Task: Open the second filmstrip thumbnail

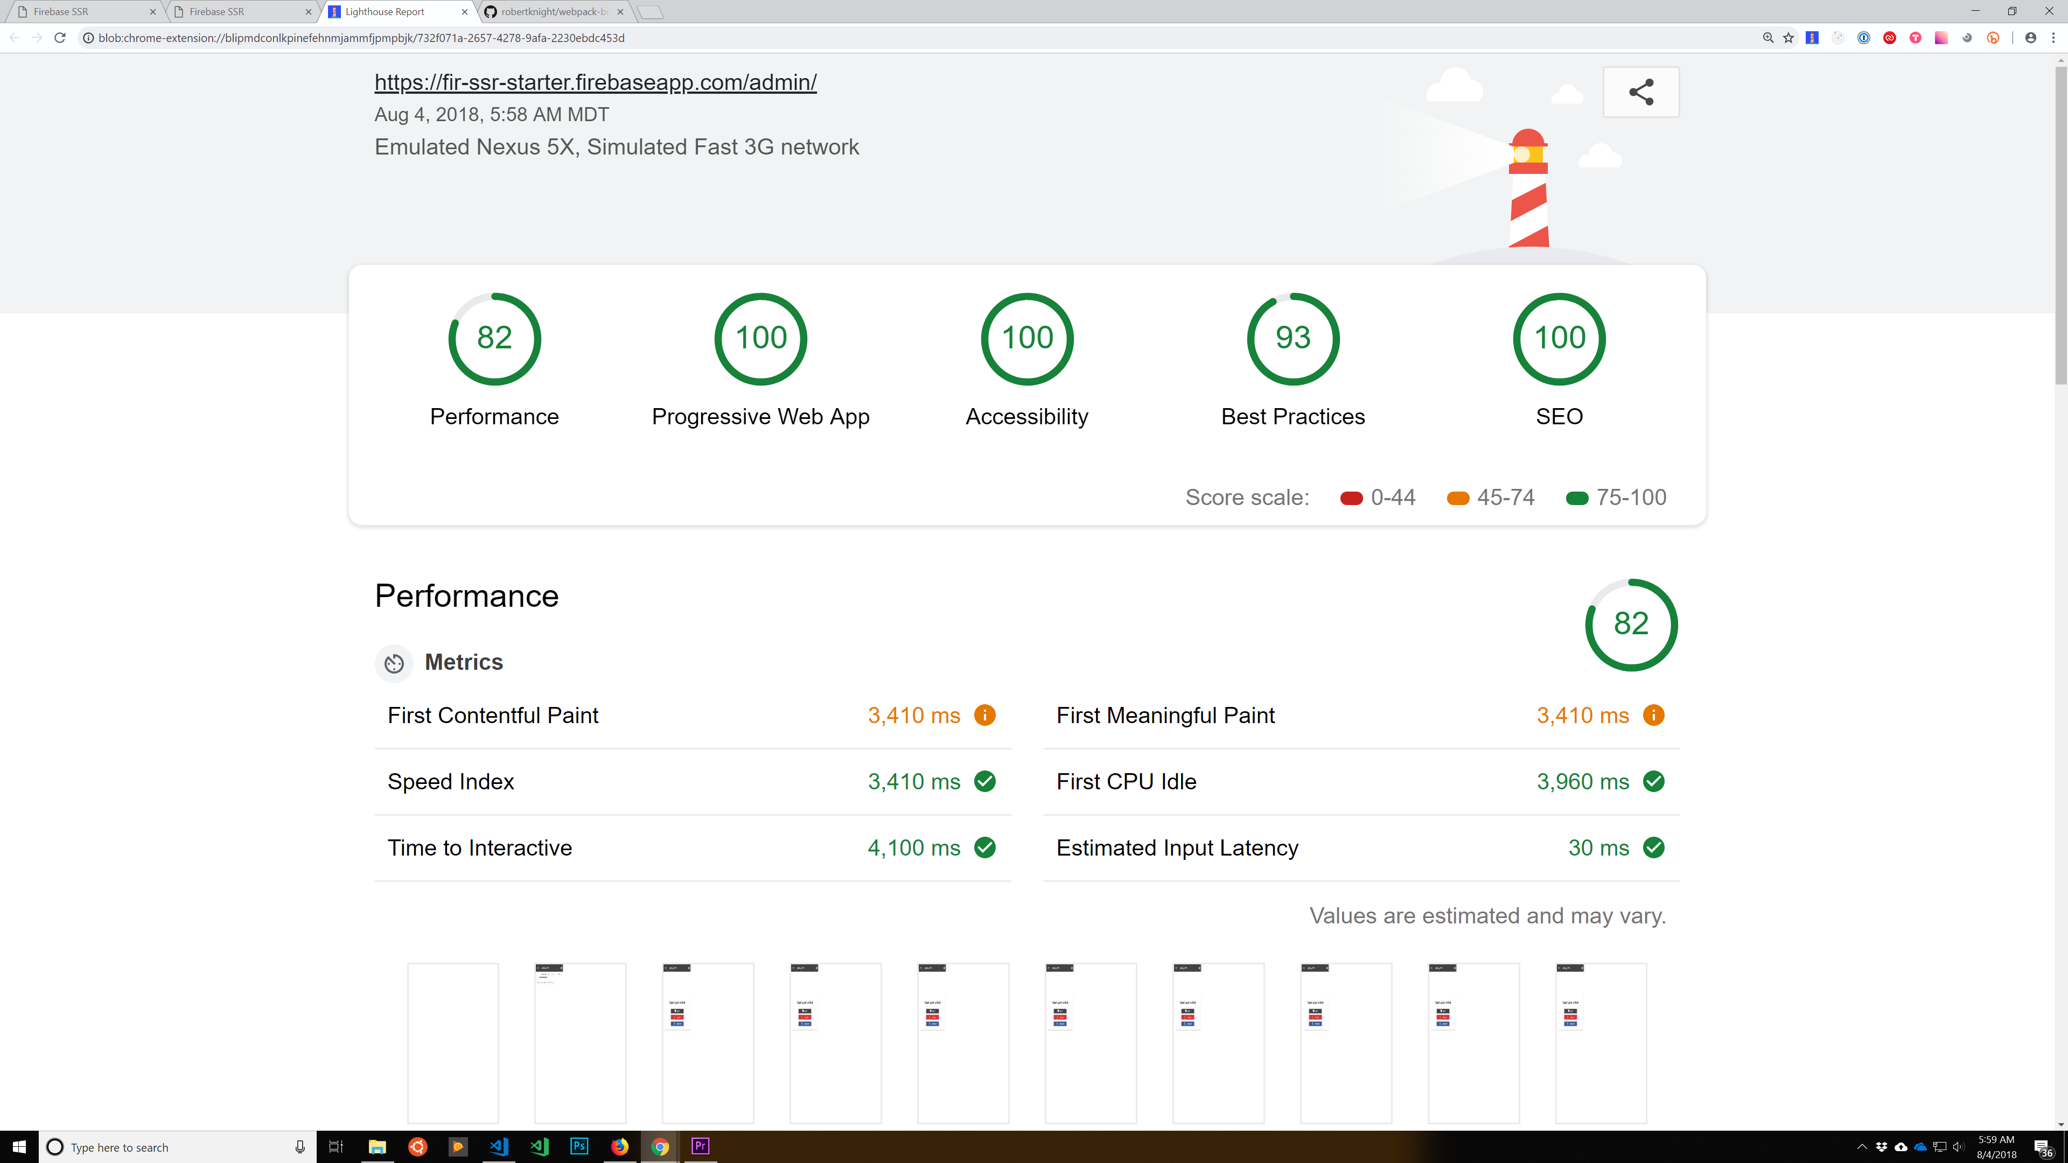Action: pos(581,1042)
